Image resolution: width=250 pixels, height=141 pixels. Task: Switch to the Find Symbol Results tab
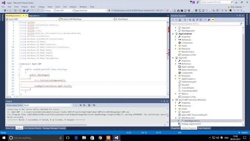click(33, 128)
